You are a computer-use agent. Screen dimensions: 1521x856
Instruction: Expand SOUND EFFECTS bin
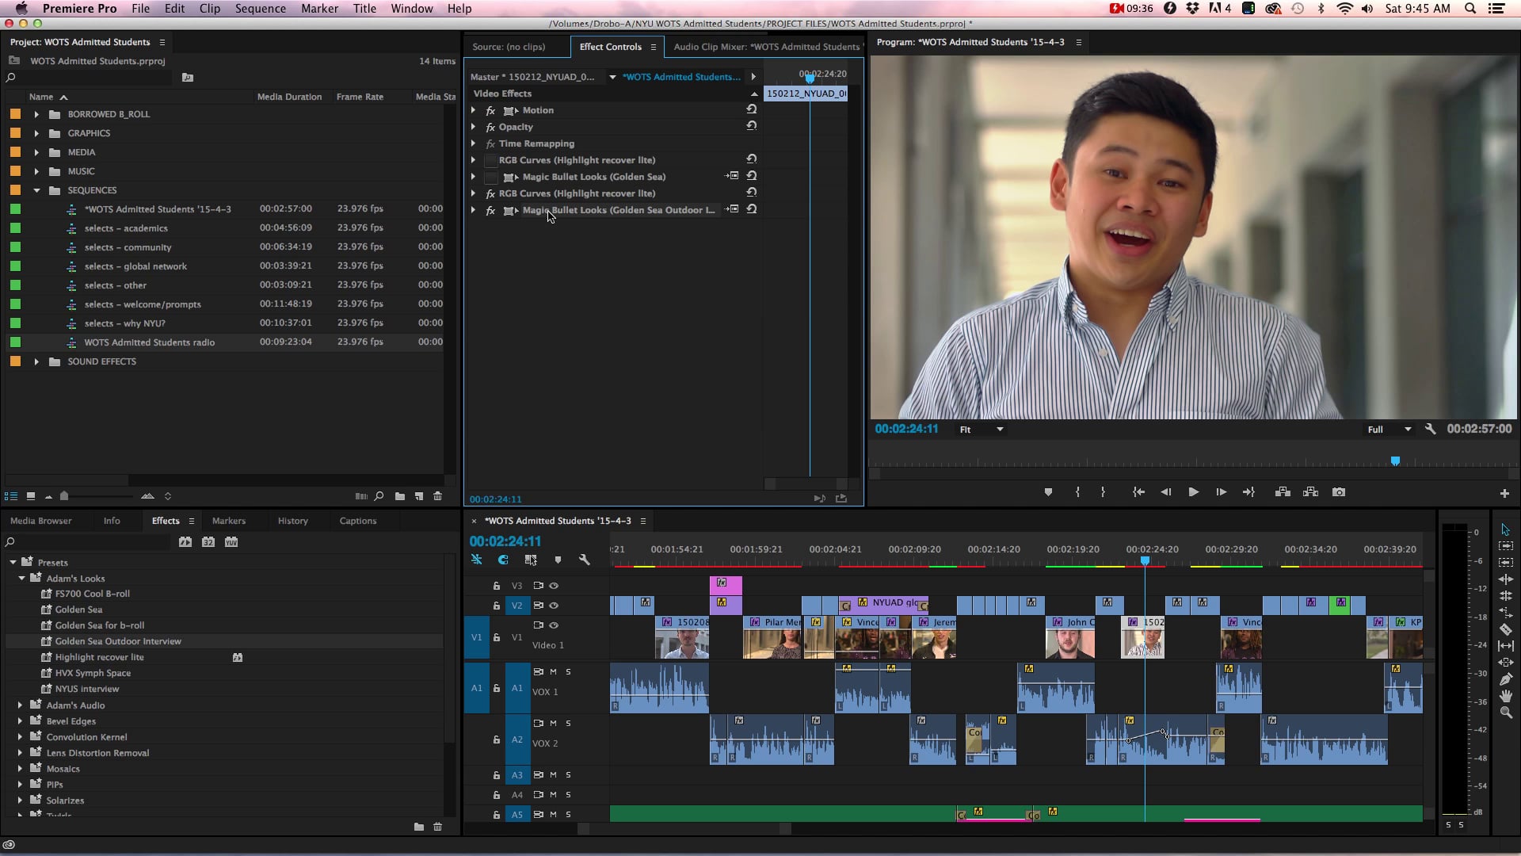(36, 361)
